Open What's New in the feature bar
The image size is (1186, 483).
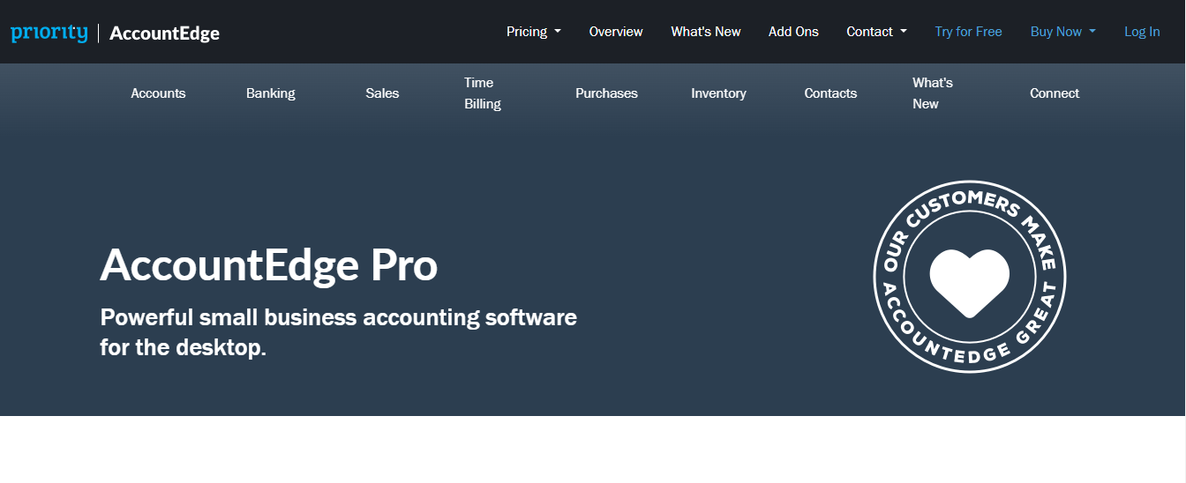[933, 93]
